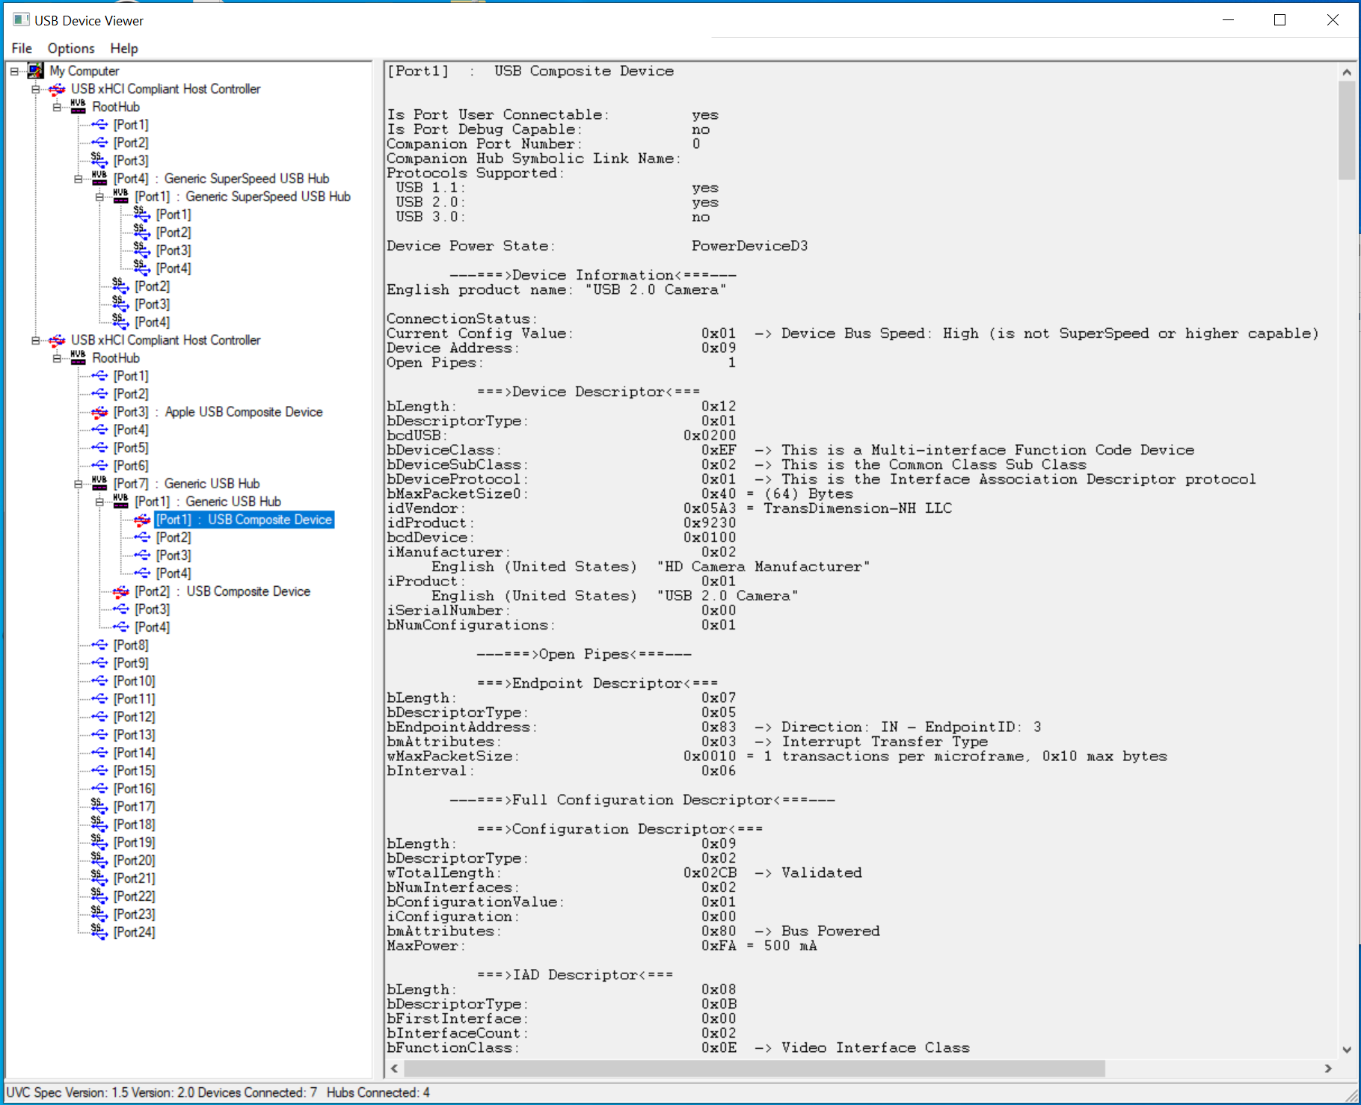The width and height of the screenshot is (1361, 1105).
Task: Click Port4 Generic SuperSpeed USB Hub icon
Action: (99, 179)
